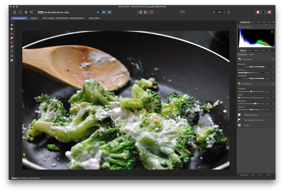Click the first red sync arrow icon
The width and height of the screenshot is (284, 192).
(x=140, y=12)
